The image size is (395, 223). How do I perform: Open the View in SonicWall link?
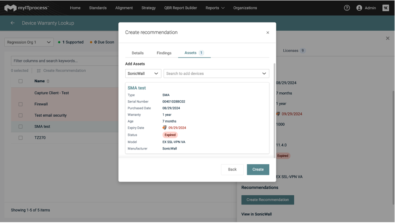(256, 214)
